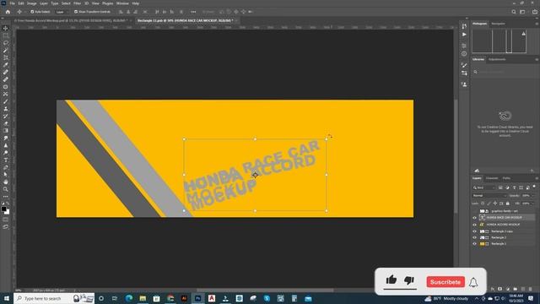Hide the Rectangle 2 copy layer
The height and width of the screenshot is (304, 540).
click(x=474, y=231)
